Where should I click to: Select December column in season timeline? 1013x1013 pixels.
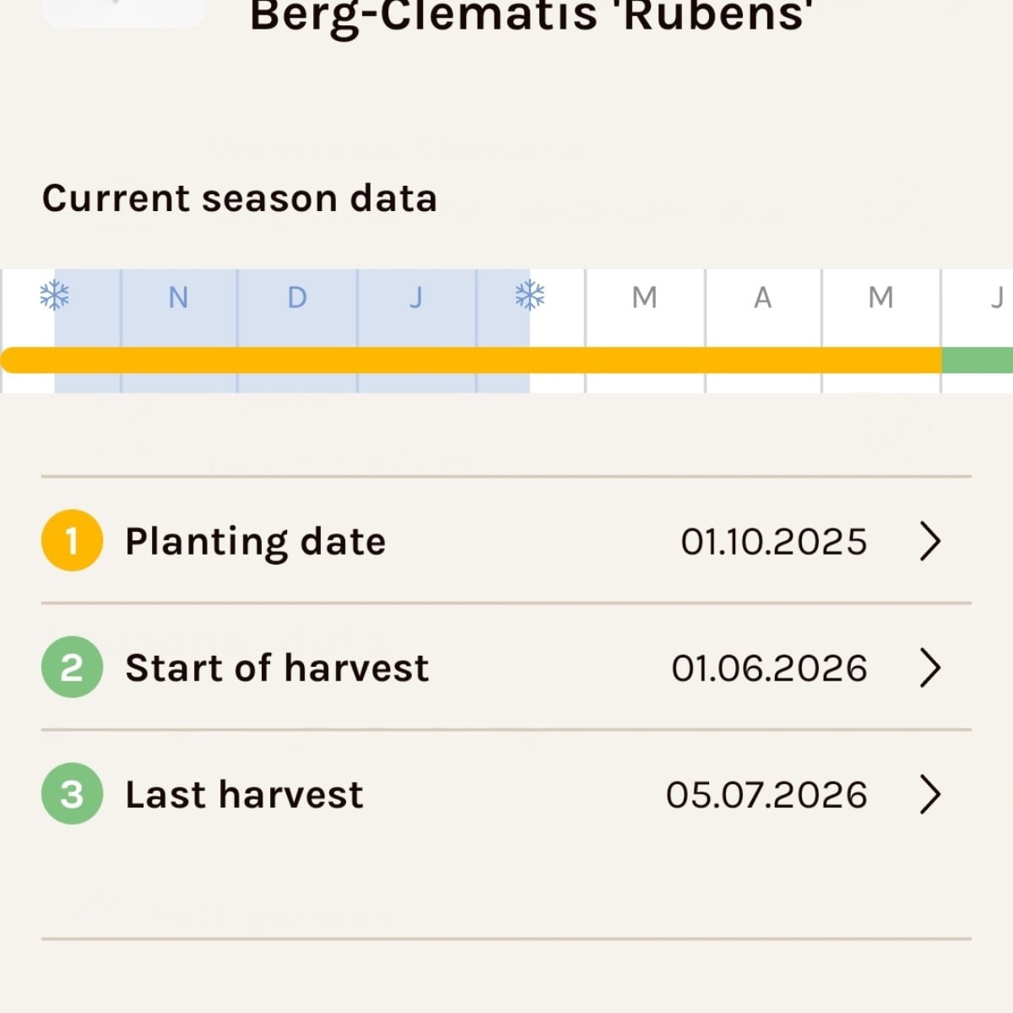297,298
